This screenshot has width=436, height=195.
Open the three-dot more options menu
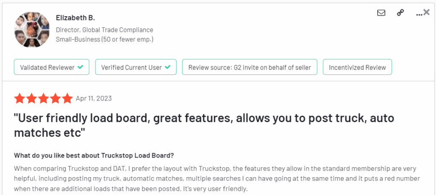click(x=419, y=14)
